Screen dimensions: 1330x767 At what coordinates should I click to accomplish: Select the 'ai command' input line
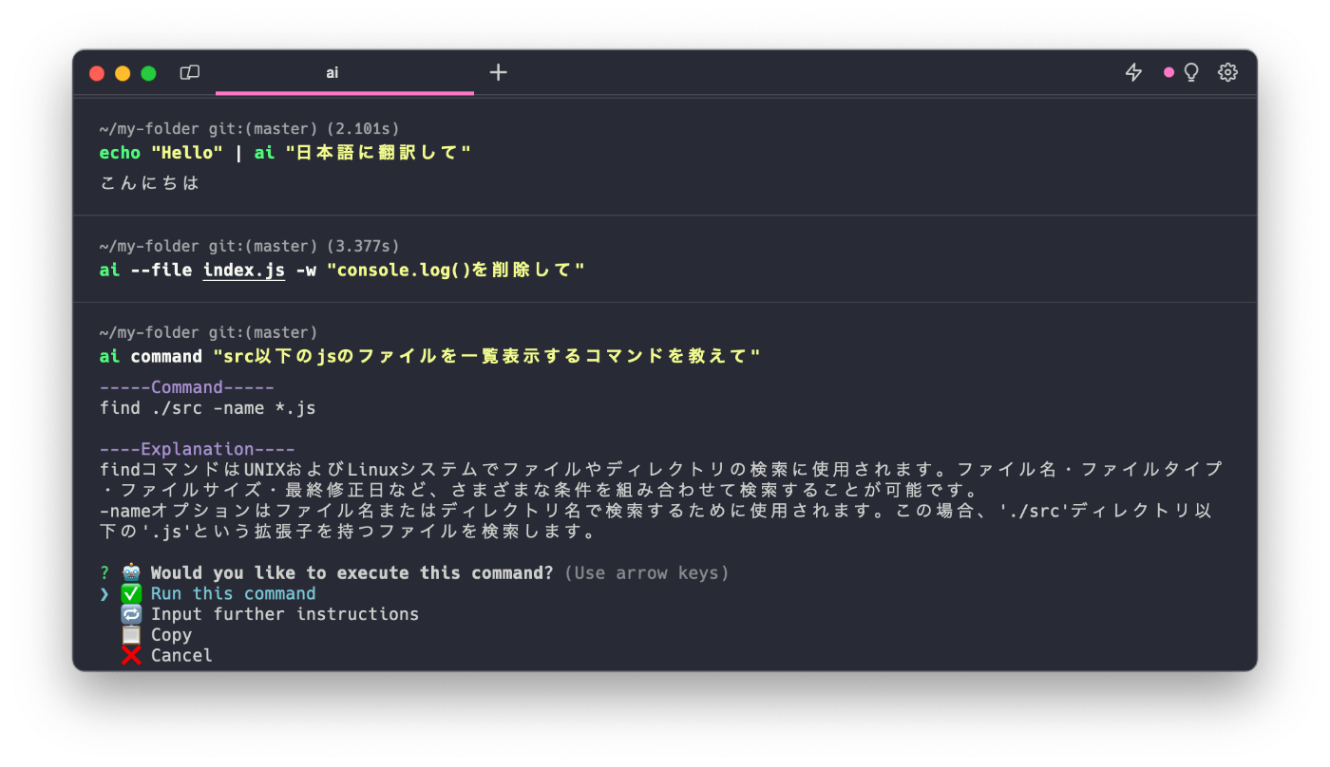[430, 357]
